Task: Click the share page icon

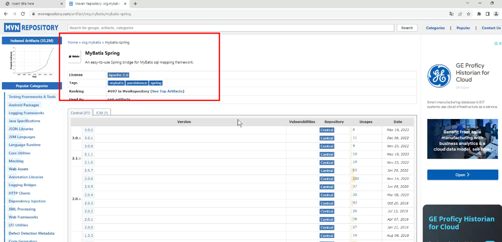Action: pos(460,14)
